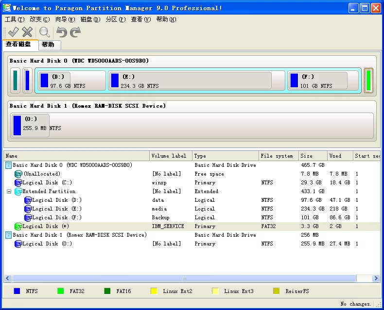Click the Discard changes X icon
This screenshot has height=310, width=384.
(27, 32)
